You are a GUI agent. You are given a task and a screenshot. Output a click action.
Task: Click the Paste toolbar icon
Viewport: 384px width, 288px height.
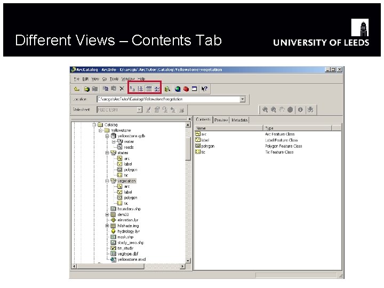pos(114,89)
